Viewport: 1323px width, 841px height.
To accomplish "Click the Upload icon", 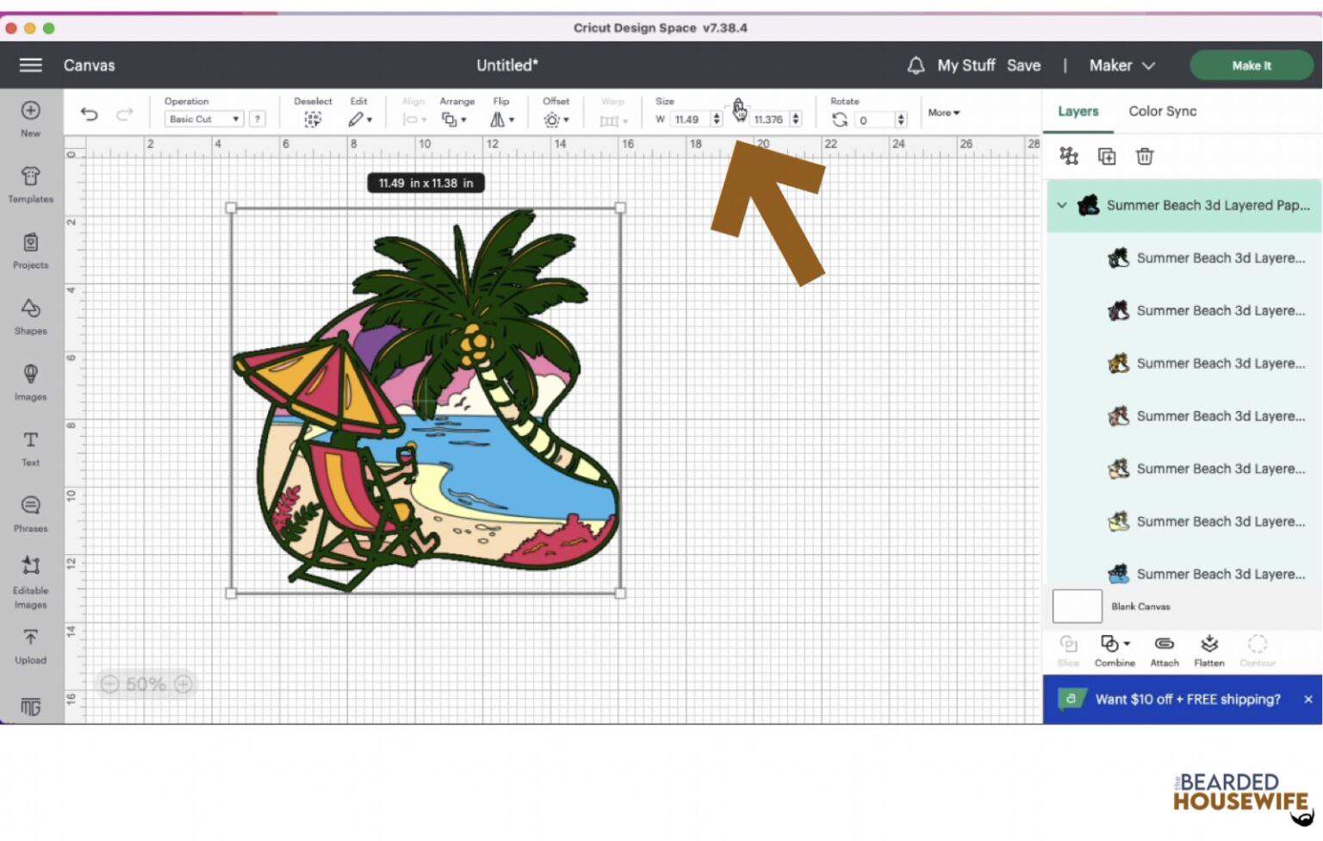I will 30,645.
